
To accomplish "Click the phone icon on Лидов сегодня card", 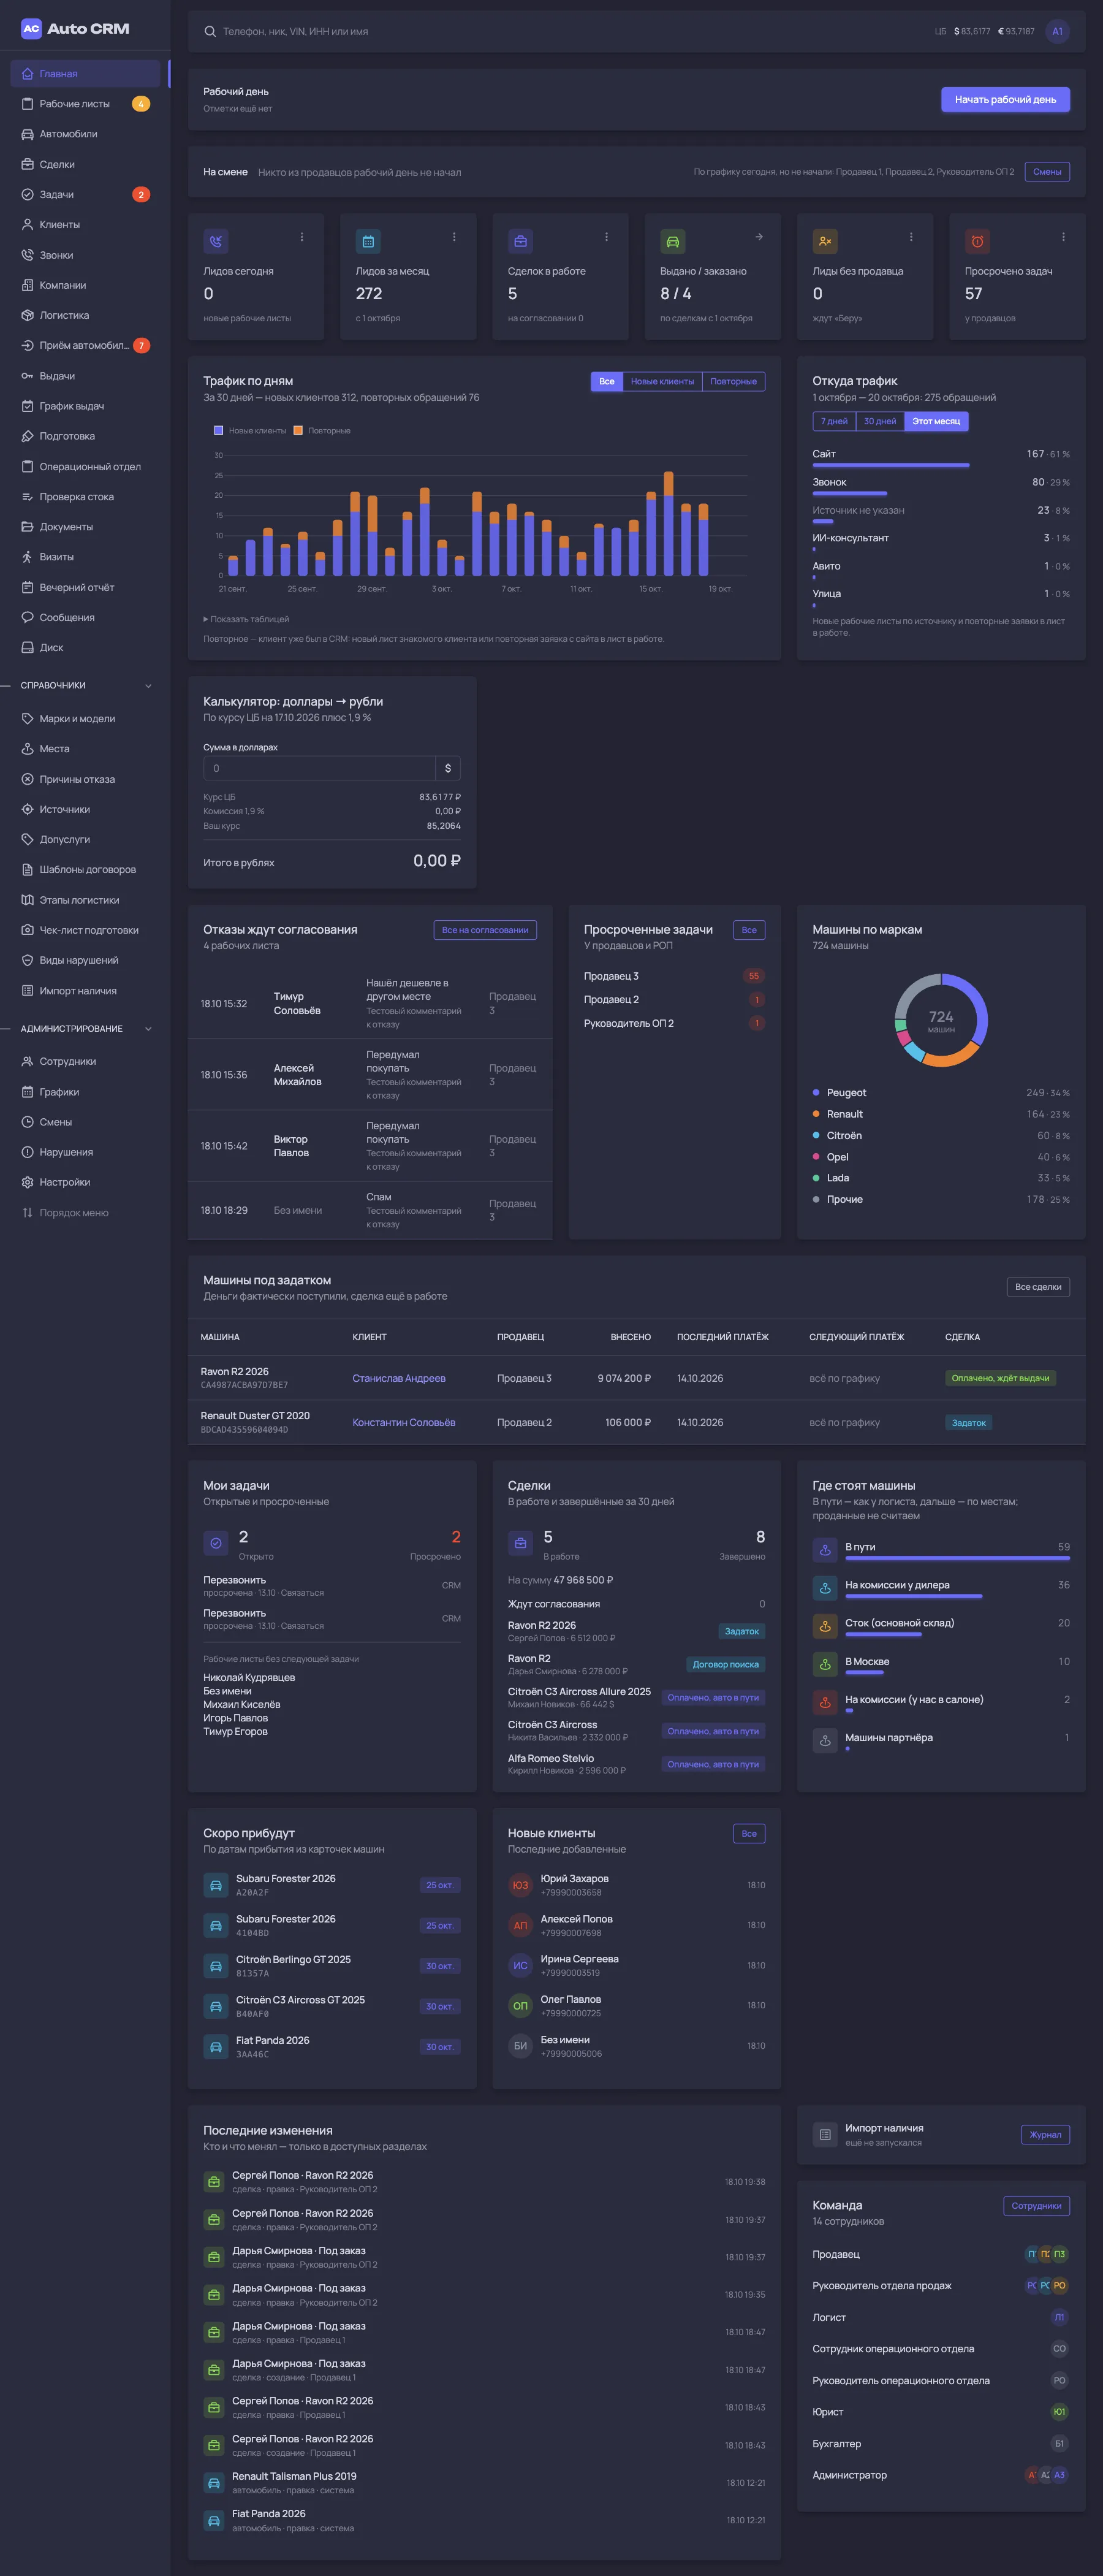I will point(216,241).
